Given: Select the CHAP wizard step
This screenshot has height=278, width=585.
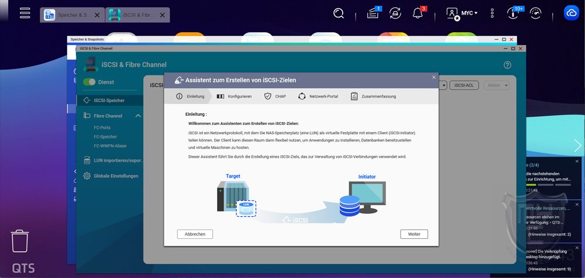Looking at the screenshot, I should coord(276,96).
